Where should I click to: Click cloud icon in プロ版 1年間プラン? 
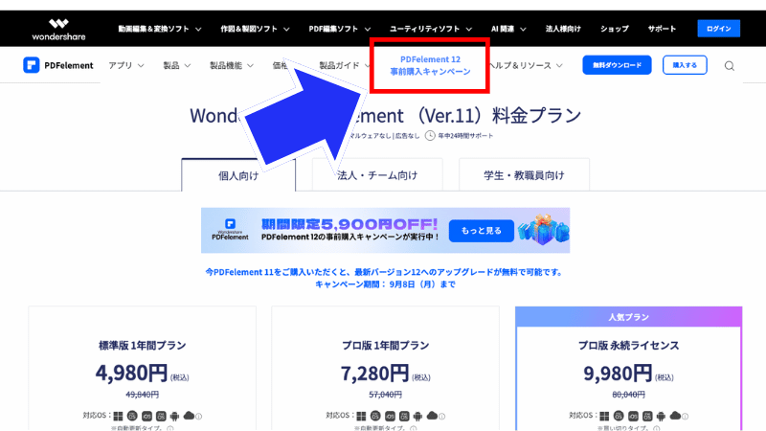pos(432,416)
